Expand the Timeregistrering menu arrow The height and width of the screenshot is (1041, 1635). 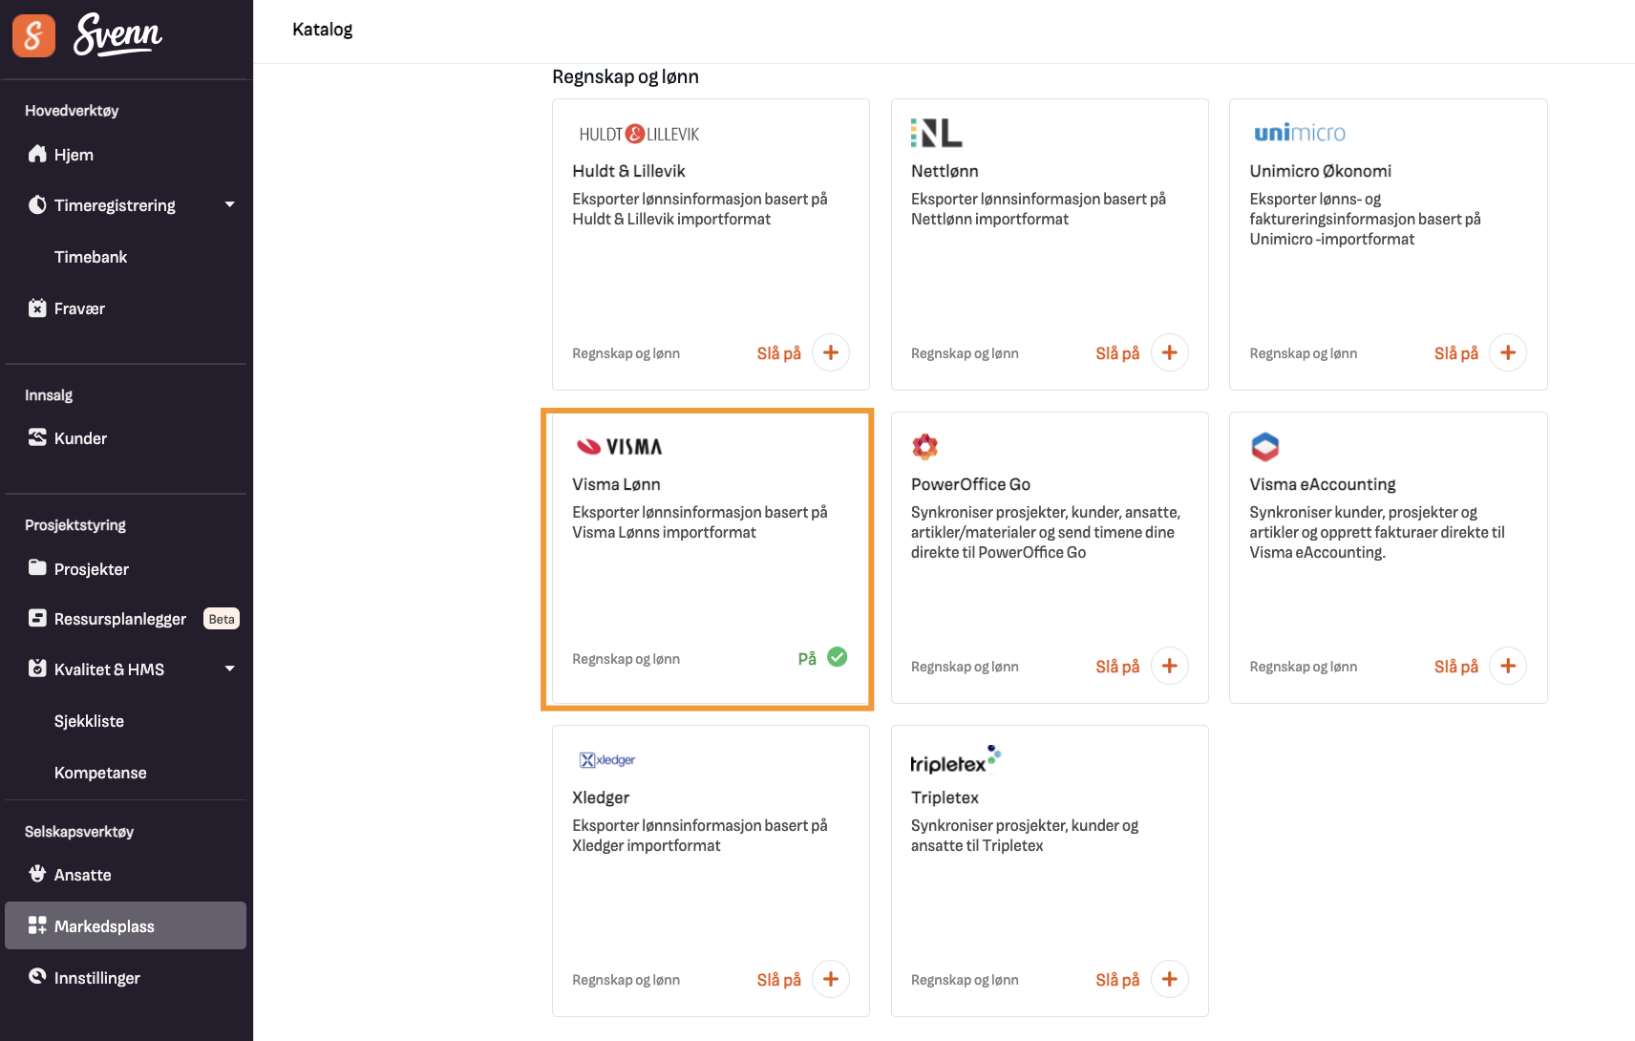point(230,204)
